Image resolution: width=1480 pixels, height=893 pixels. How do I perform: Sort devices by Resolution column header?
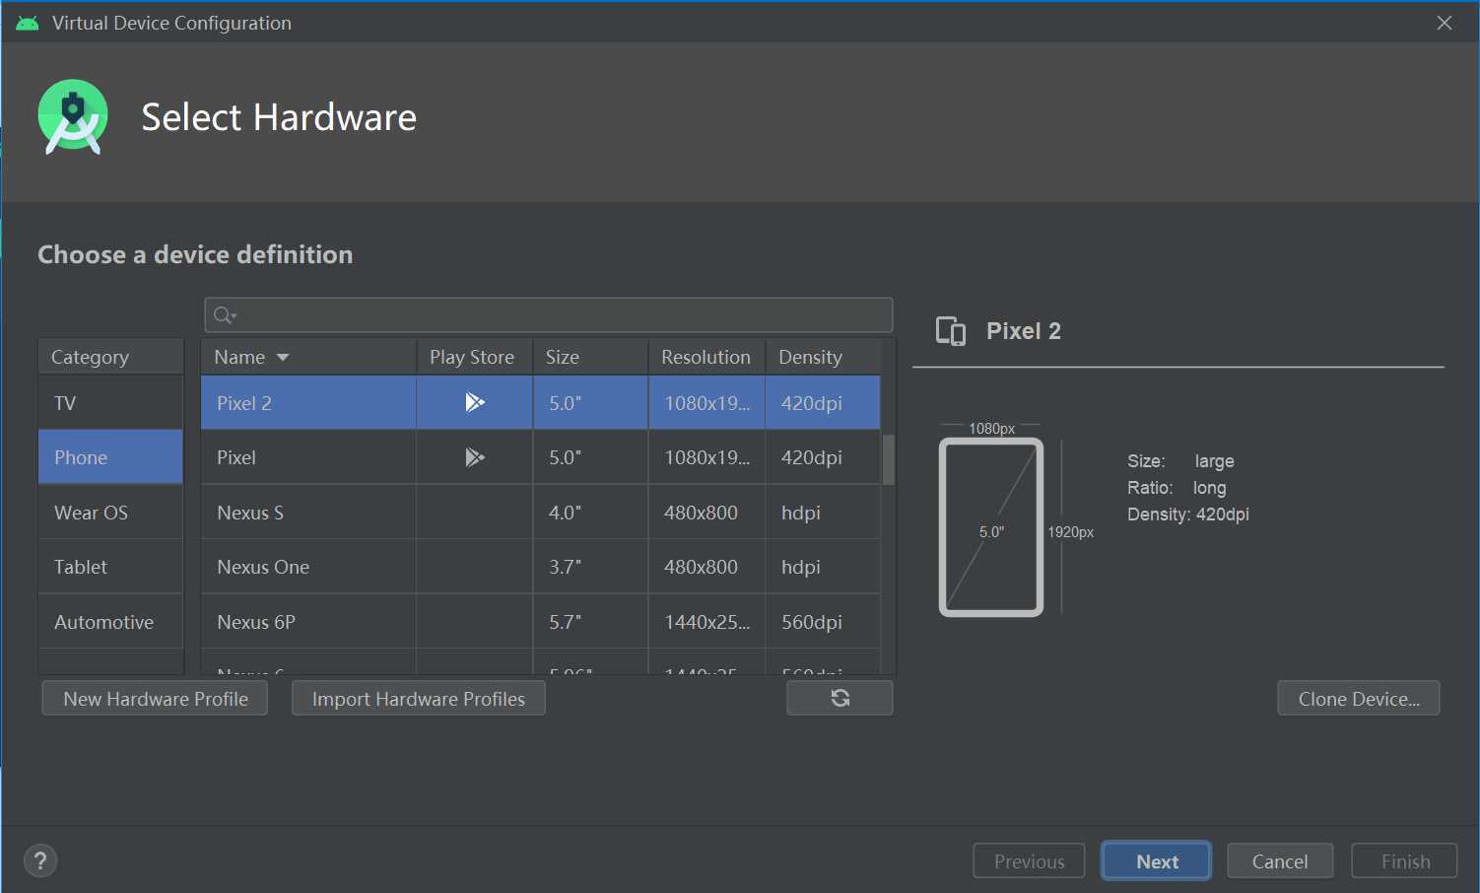pyautogui.click(x=706, y=357)
